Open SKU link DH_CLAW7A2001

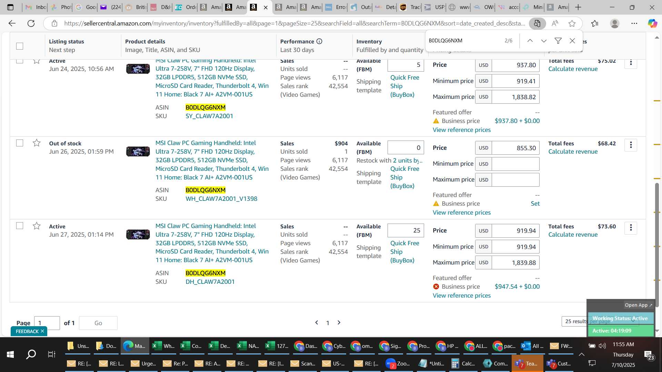point(210,282)
